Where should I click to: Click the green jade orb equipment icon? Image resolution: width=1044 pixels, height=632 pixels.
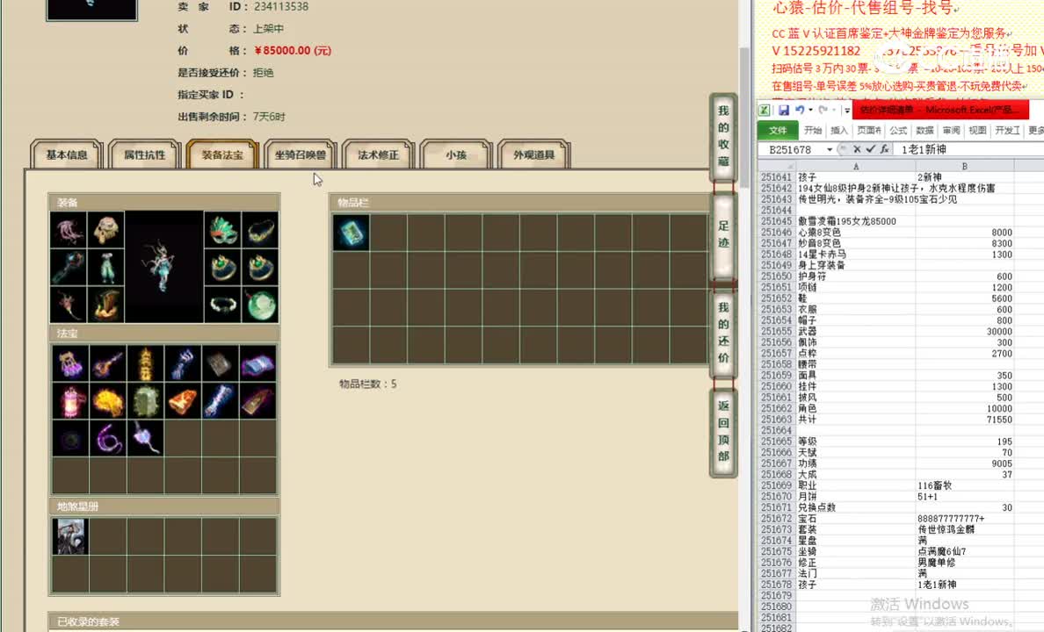(260, 305)
